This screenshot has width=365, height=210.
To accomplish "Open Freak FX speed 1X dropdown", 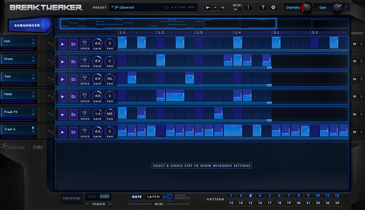I will tap(84, 113).
